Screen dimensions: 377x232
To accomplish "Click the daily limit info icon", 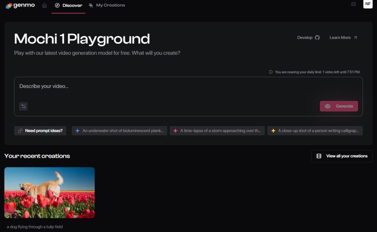I will click(x=271, y=72).
